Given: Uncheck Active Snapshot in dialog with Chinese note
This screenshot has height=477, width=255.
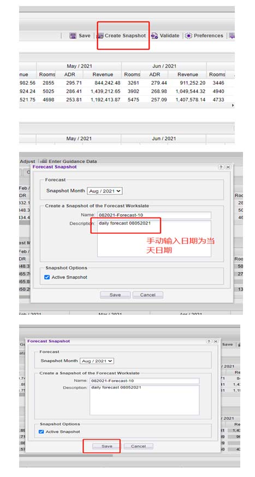Looking at the screenshot, I should coord(47,277).
